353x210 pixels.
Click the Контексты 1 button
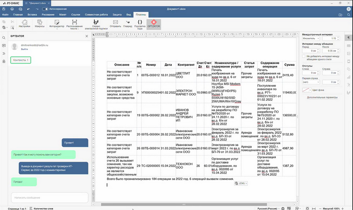(x=21, y=60)
